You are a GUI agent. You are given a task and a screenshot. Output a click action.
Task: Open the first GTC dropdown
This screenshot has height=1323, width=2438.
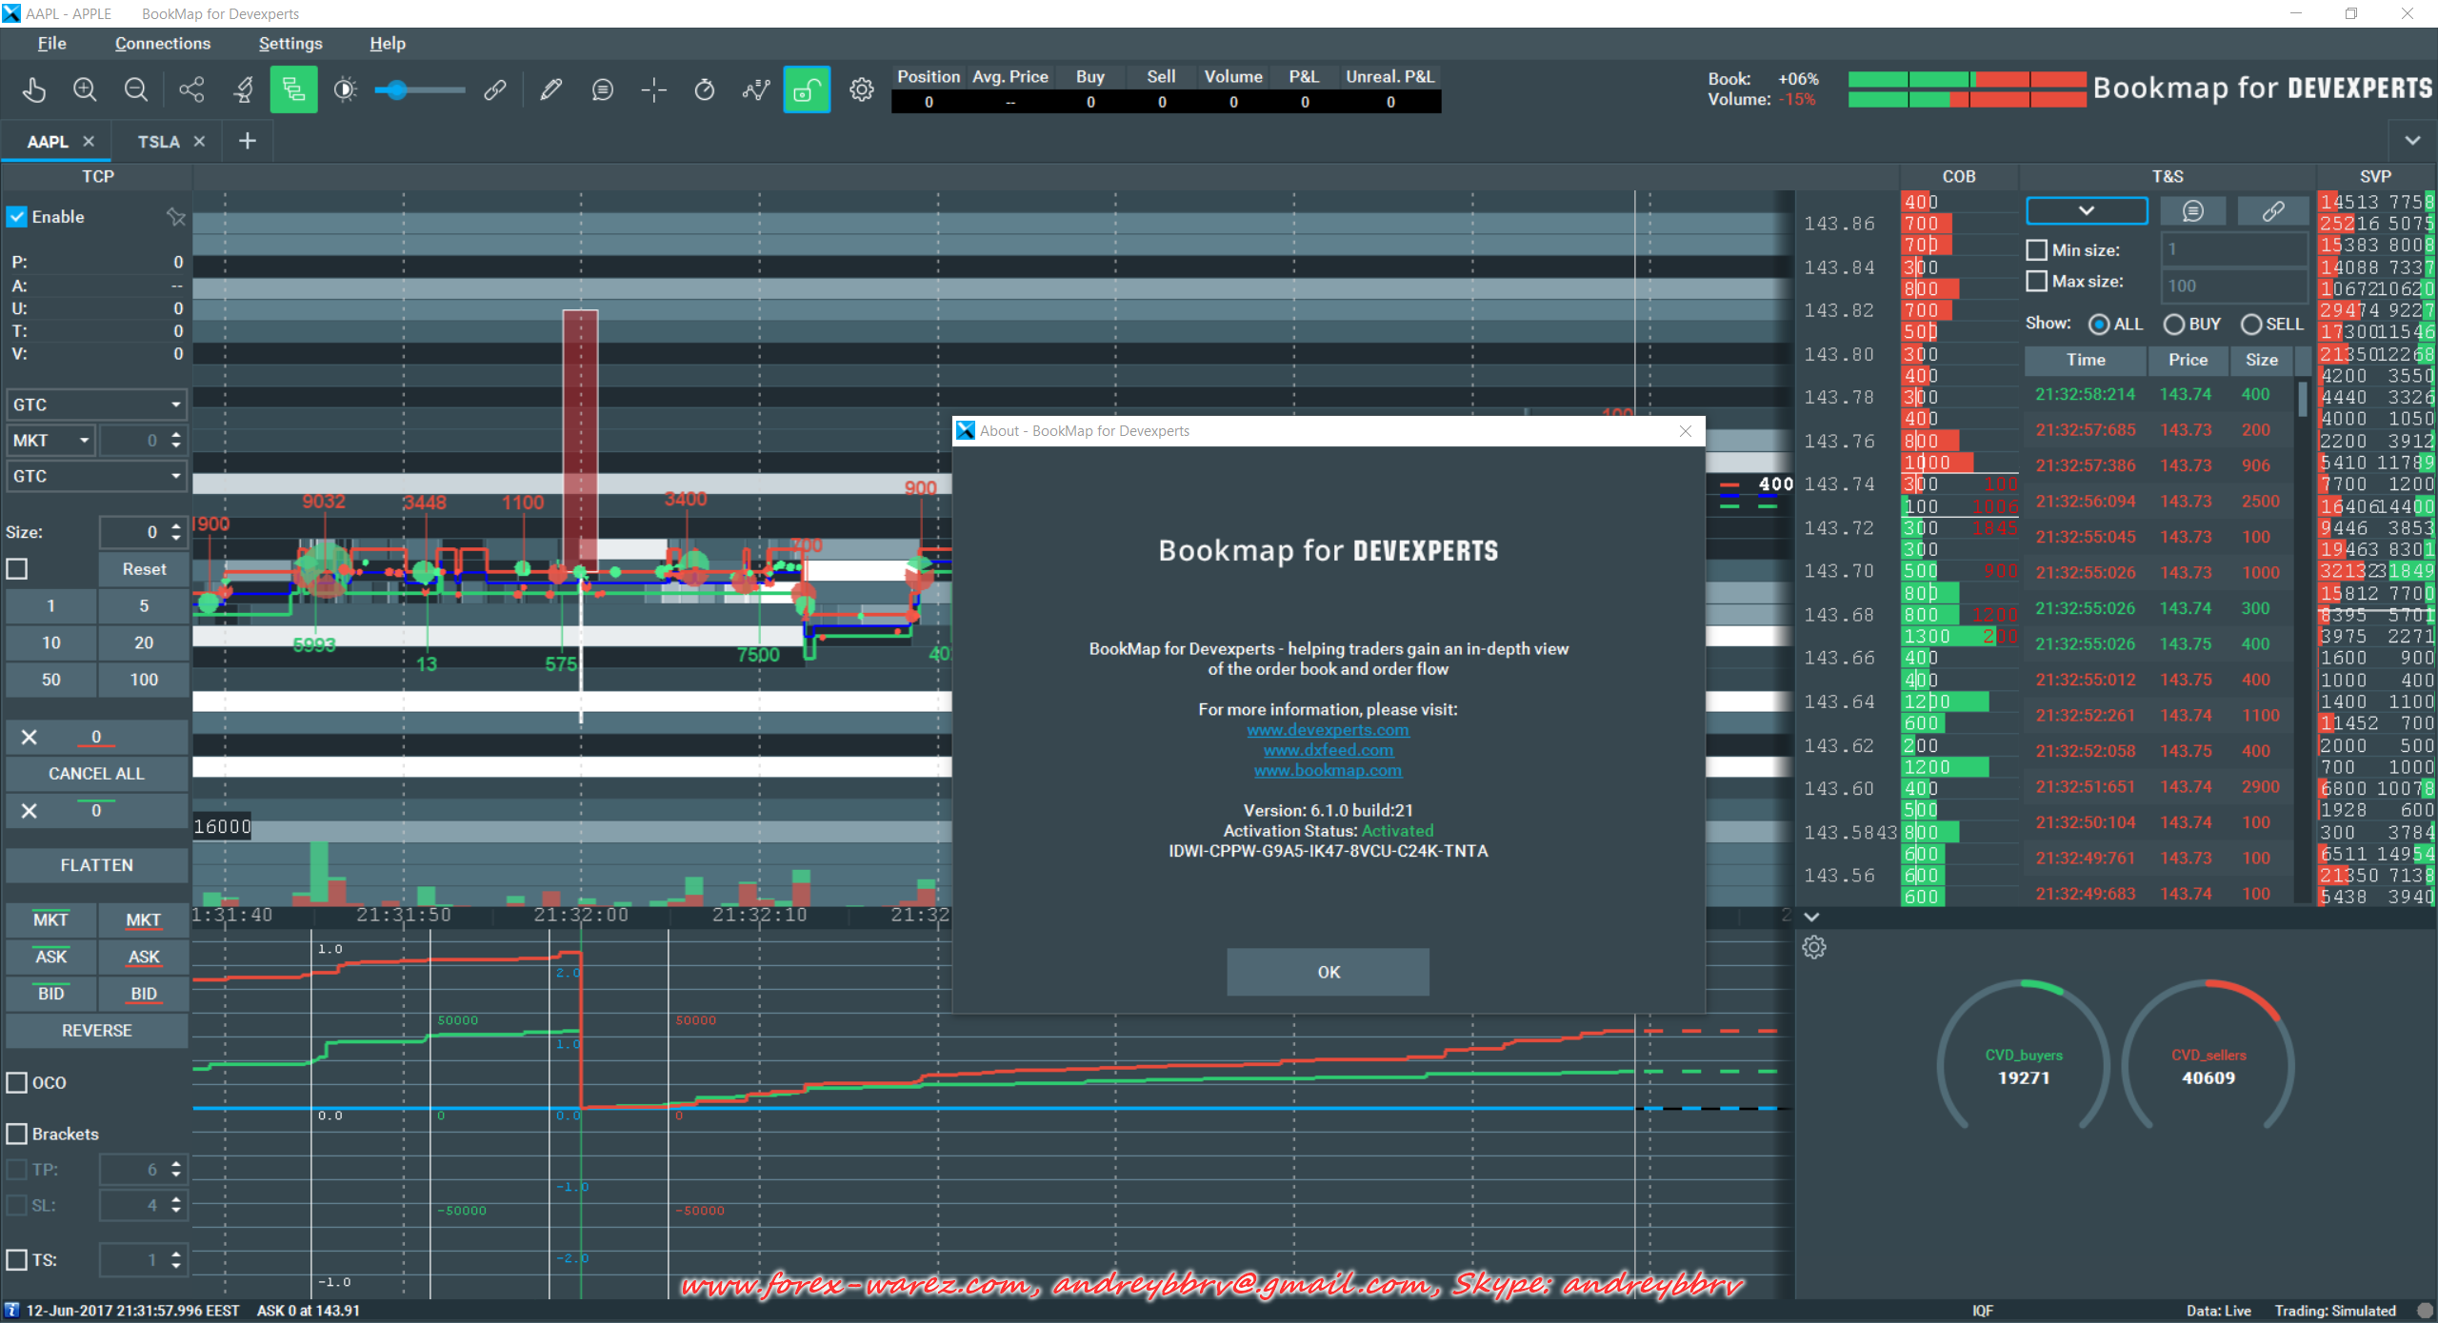(95, 405)
